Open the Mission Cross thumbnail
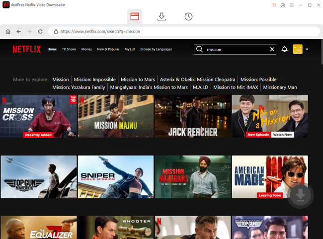Screen dimensions: 323x239 click(x=39, y=116)
